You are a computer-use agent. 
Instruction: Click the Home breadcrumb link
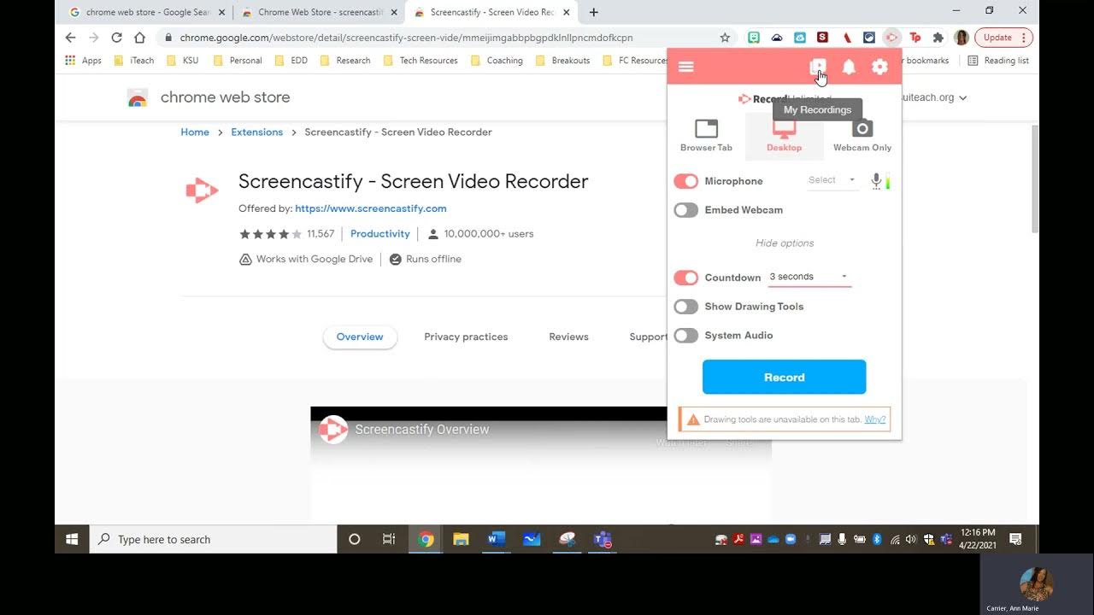point(195,132)
